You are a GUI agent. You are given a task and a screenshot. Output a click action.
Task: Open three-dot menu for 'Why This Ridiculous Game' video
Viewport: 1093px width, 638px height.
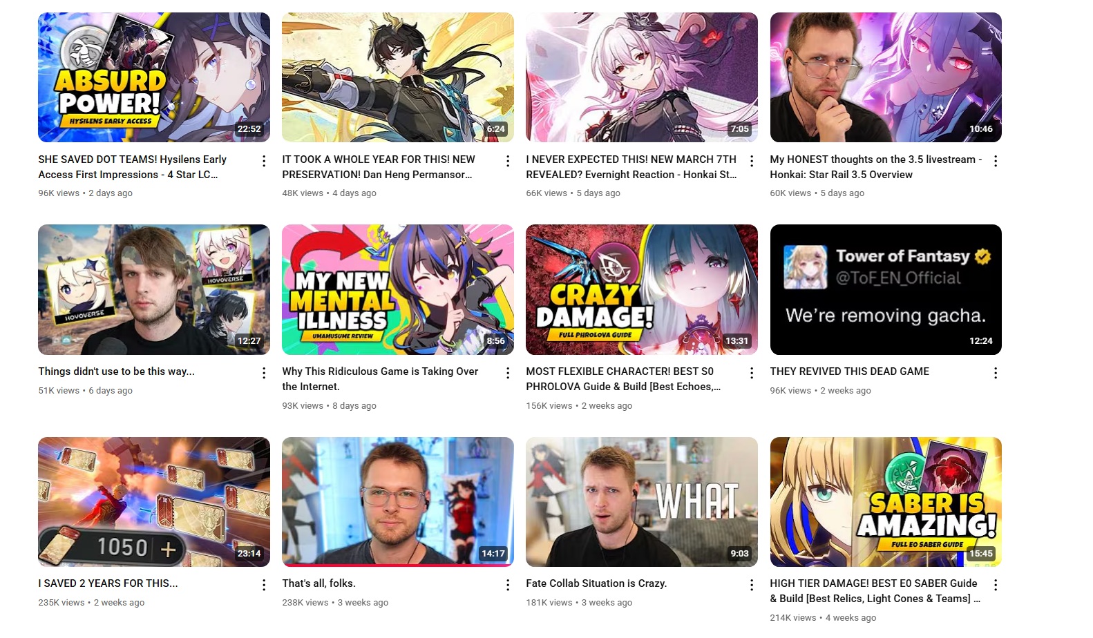[508, 373]
